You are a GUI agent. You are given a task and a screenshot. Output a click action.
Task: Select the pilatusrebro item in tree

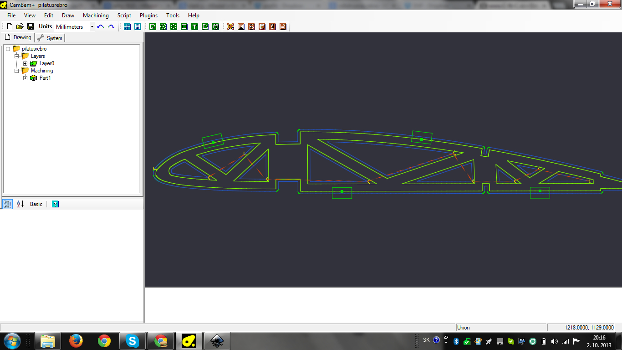coord(34,49)
